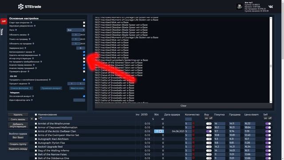The image size is (284, 160).
Task: Show help for Анализ перед заказом
Action: (x=34, y=65)
